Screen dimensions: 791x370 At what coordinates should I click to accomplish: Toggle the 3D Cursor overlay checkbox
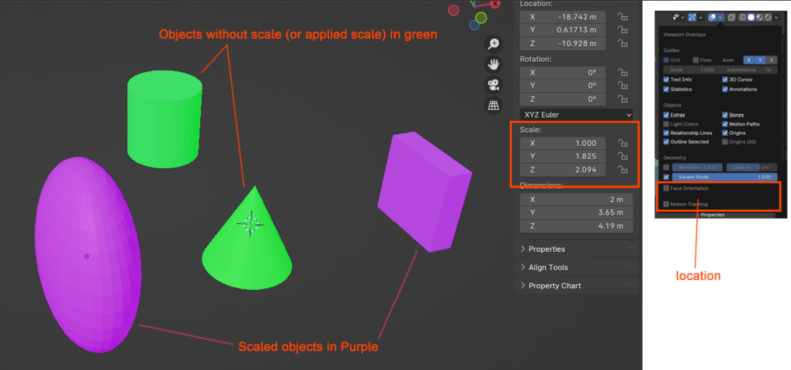[725, 79]
